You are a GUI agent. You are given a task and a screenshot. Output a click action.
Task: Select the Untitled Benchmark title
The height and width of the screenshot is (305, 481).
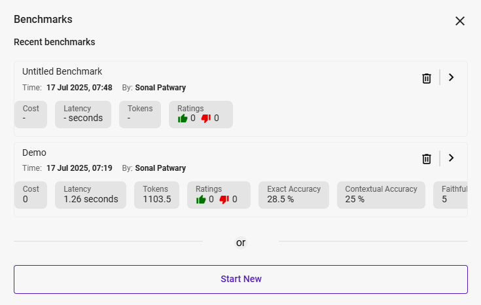(x=62, y=71)
